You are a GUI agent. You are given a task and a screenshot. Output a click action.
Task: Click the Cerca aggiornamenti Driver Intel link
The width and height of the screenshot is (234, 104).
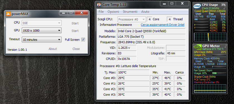(163, 25)
